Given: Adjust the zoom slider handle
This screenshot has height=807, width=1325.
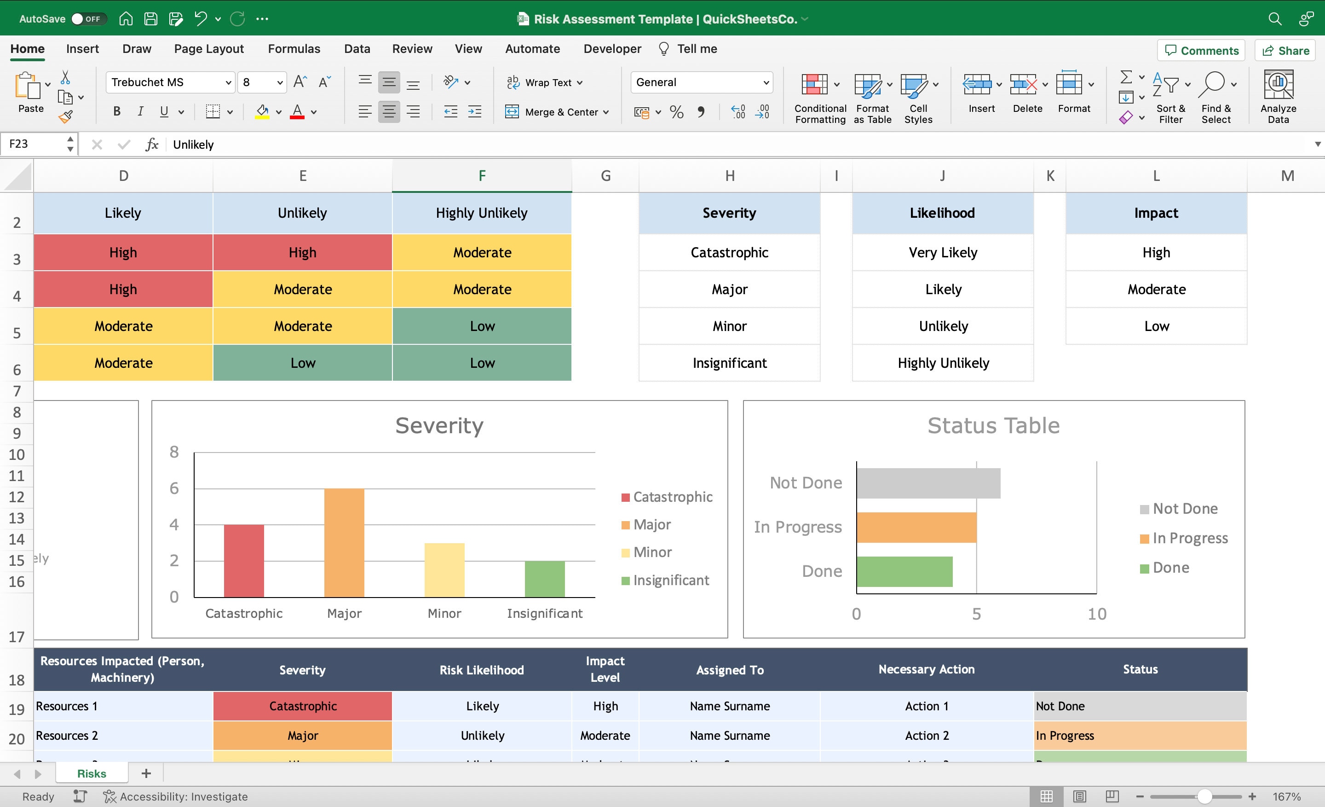Looking at the screenshot, I should [x=1204, y=796].
